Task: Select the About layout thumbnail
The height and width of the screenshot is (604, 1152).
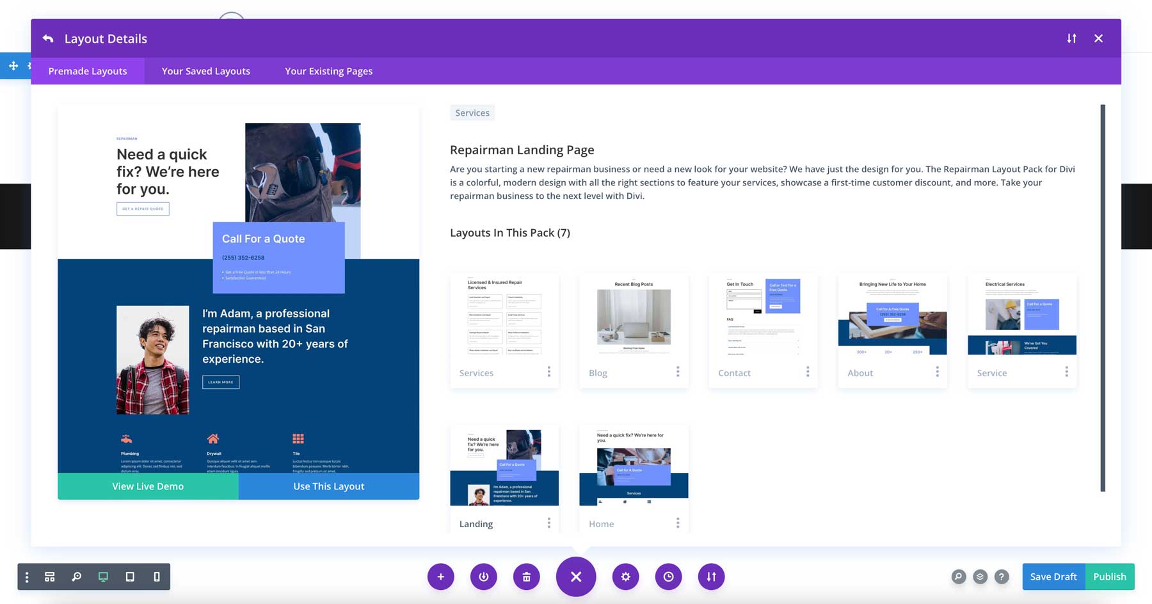Action: pyautogui.click(x=892, y=317)
